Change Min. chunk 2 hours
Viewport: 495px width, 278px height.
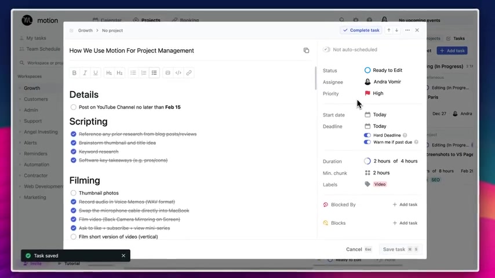tap(377, 173)
